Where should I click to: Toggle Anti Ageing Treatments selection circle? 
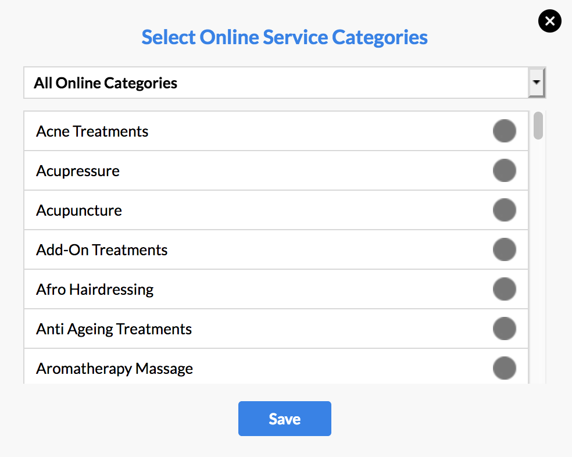504,329
